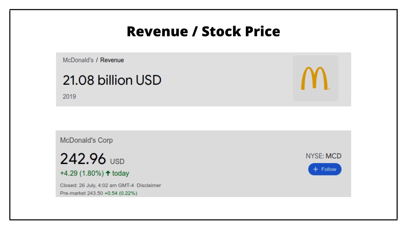Click the +4.29 (1.80%) change text
Screen dimensions: 404x227
[82, 173]
